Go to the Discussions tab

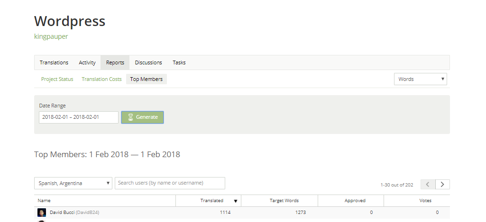pyautogui.click(x=148, y=62)
